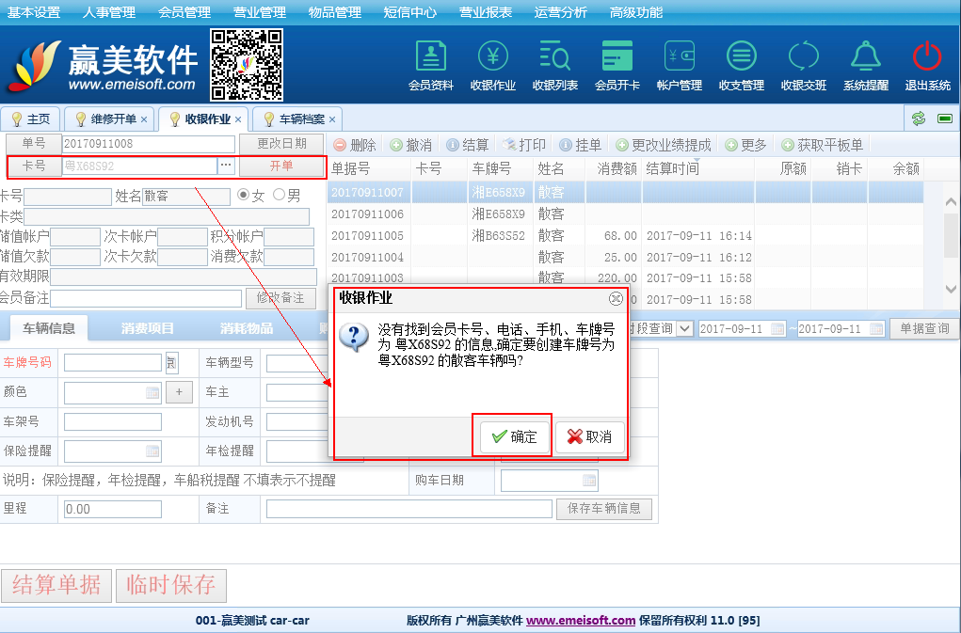Click the 取消 cancel button
Image resolution: width=961 pixels, height=633 pixels.
pos(590,437)
